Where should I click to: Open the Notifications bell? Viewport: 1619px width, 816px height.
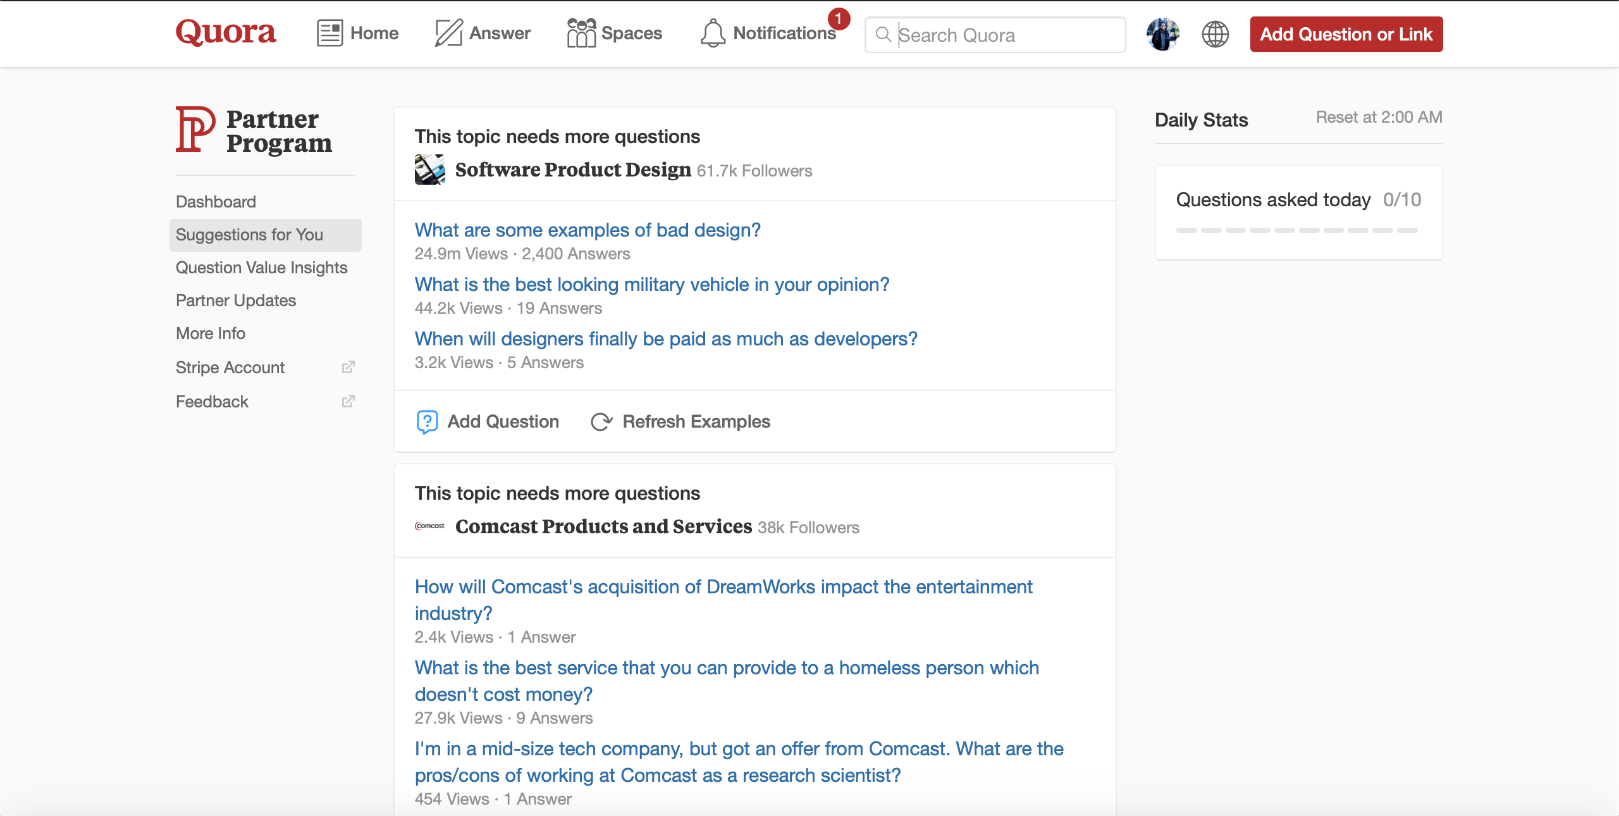[x=713, y=33]
